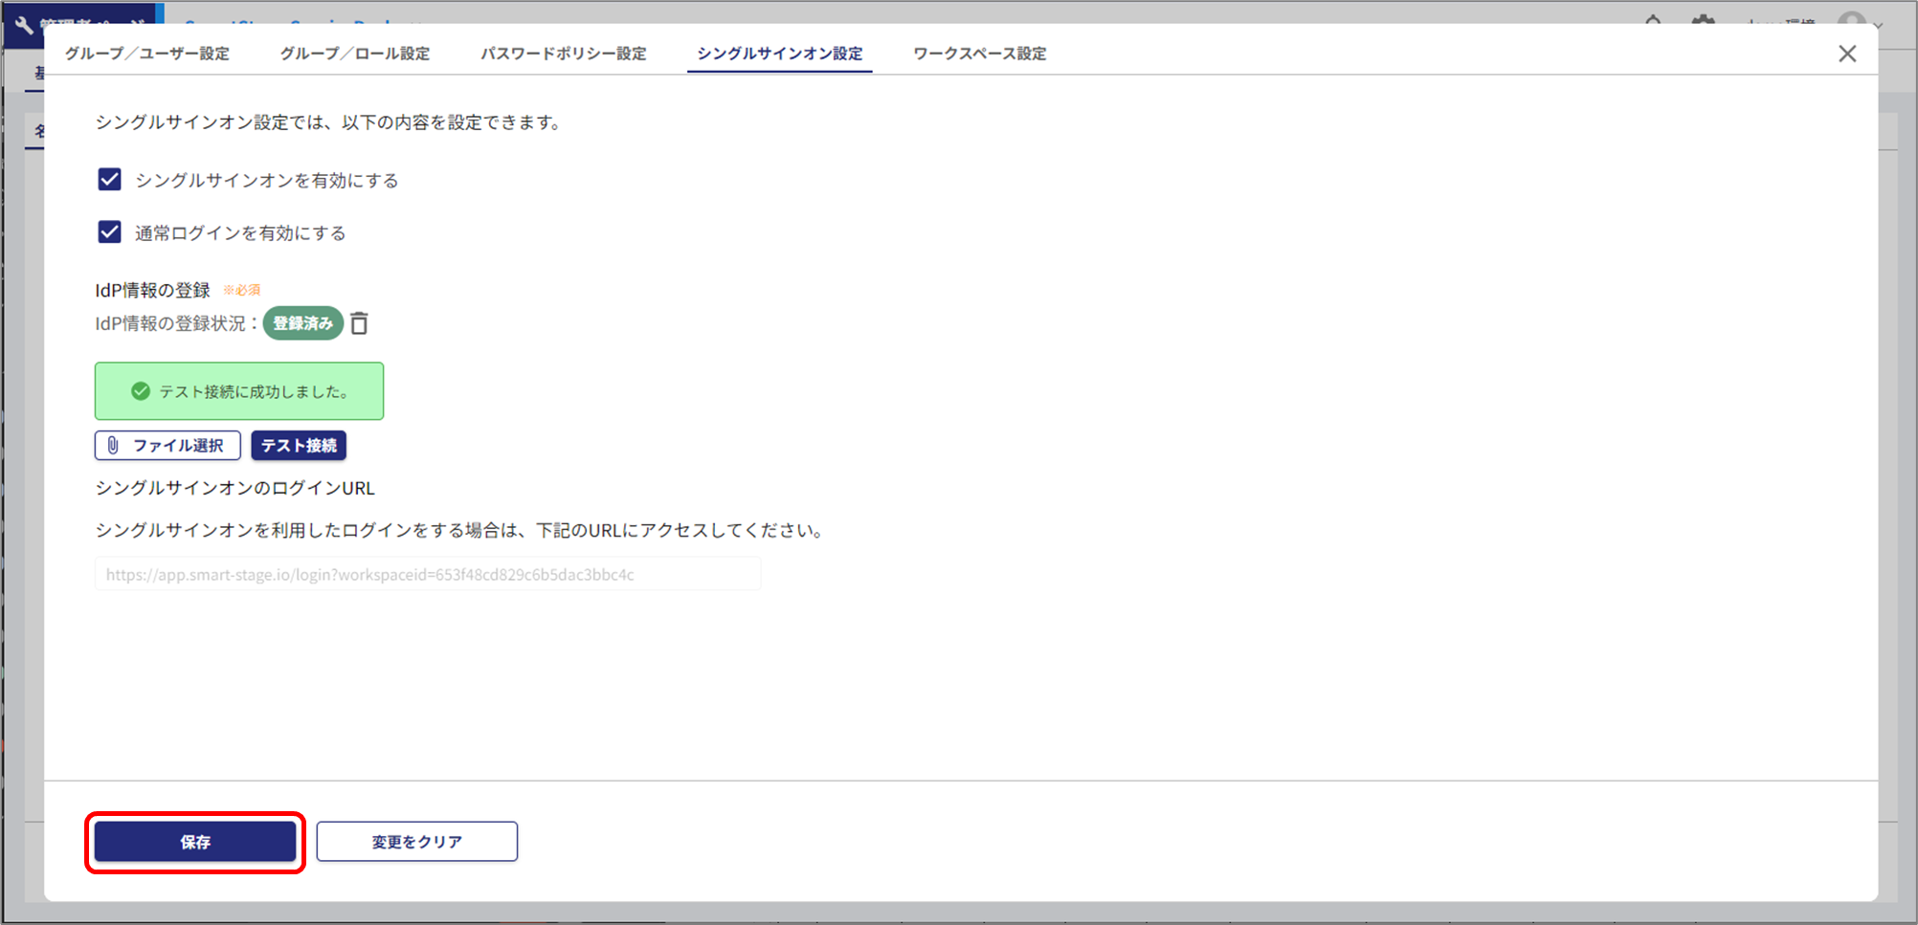This screenshot has width=1918, height=925.
Task: Open the ワークスペース設定 tab
Action: [x=979, y=54]
